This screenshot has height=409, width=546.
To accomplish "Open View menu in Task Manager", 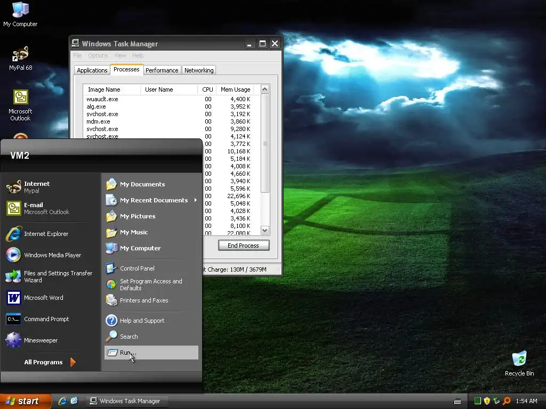I will coord(120,55).
